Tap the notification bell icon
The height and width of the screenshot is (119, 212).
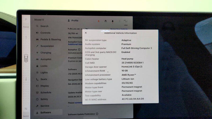[x=112, y=21]
